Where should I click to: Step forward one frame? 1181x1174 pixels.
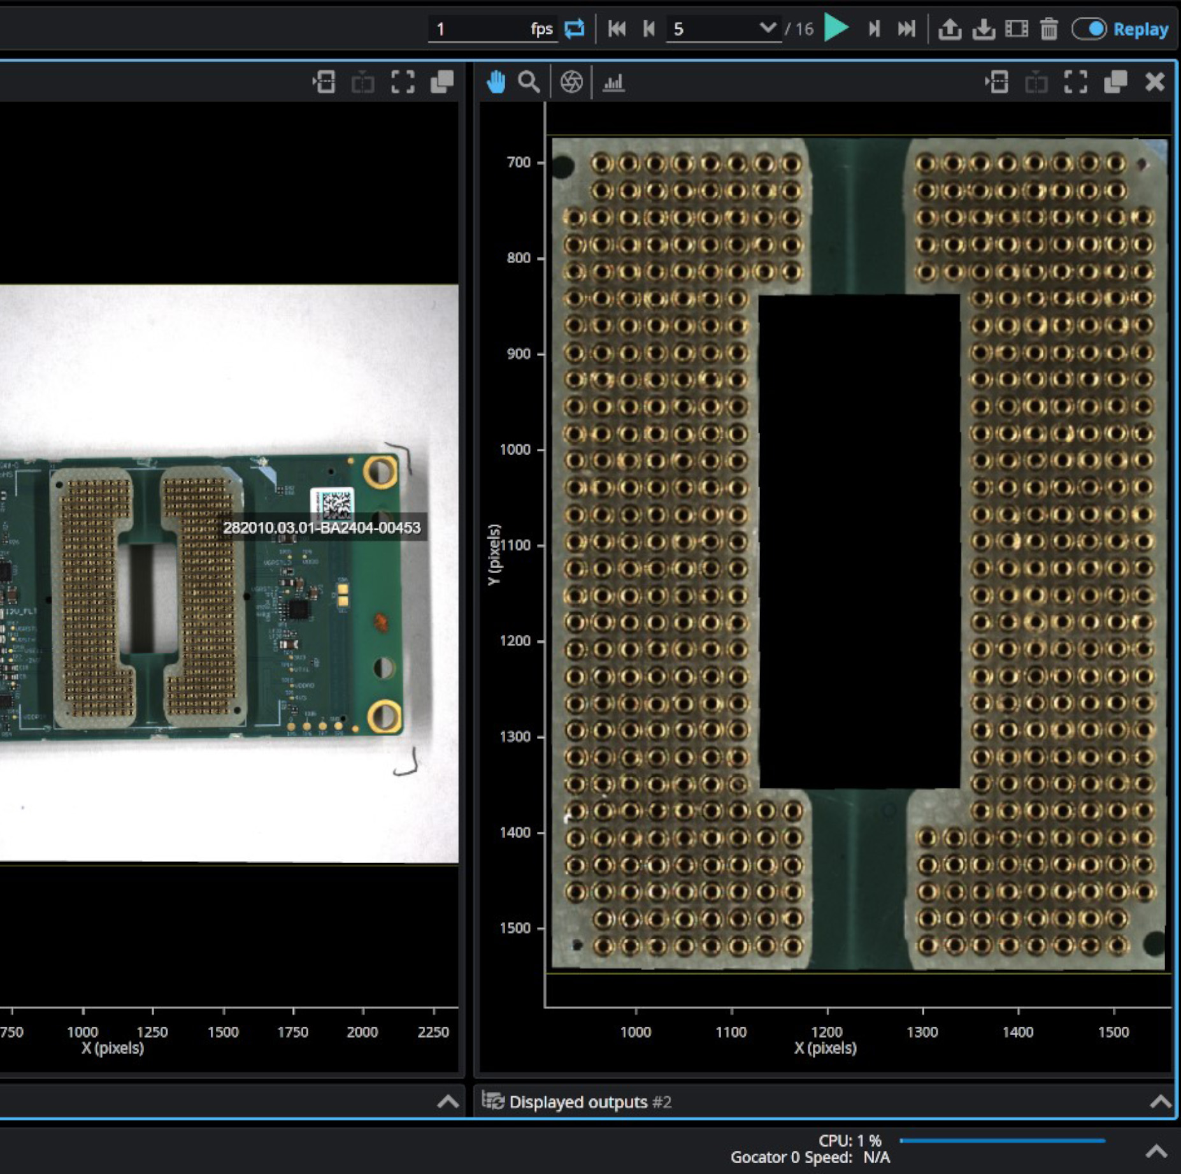point(874,29)
